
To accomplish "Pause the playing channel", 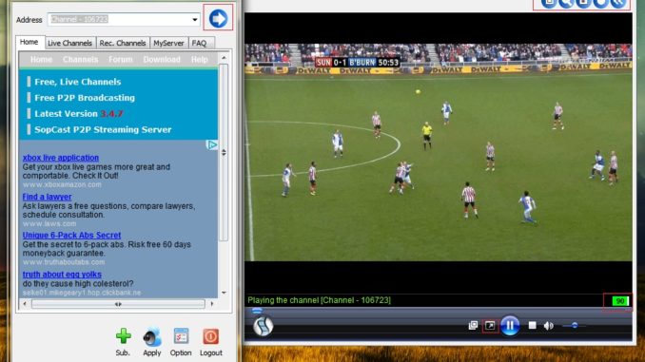I will click(x=510, y=326).
